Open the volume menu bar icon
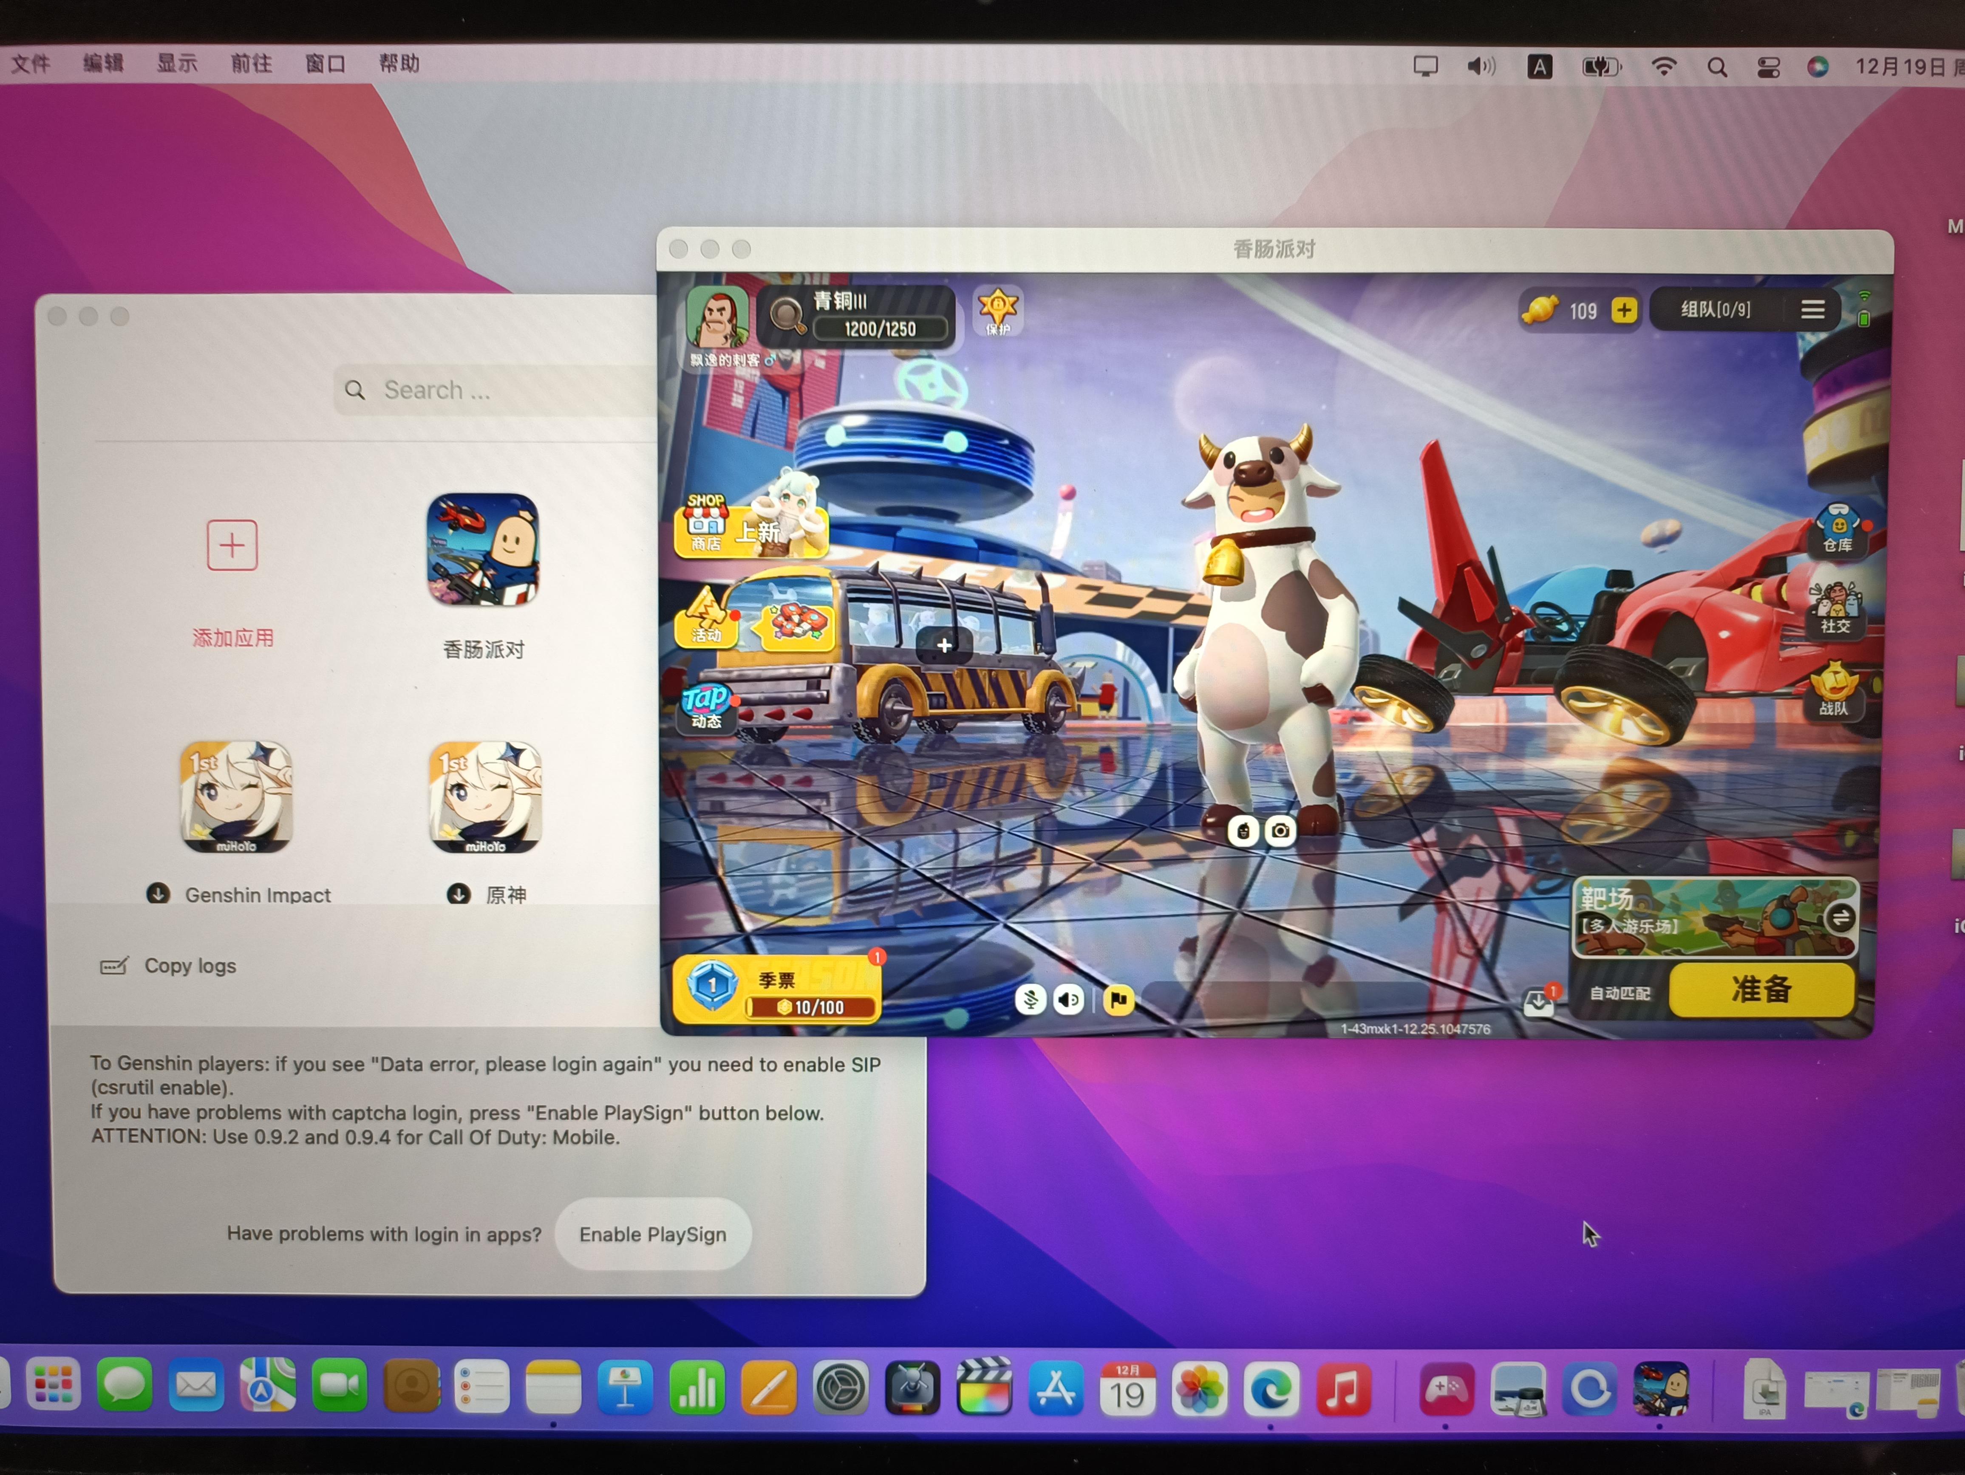1965x1475 pixels. click(1481, 66)
